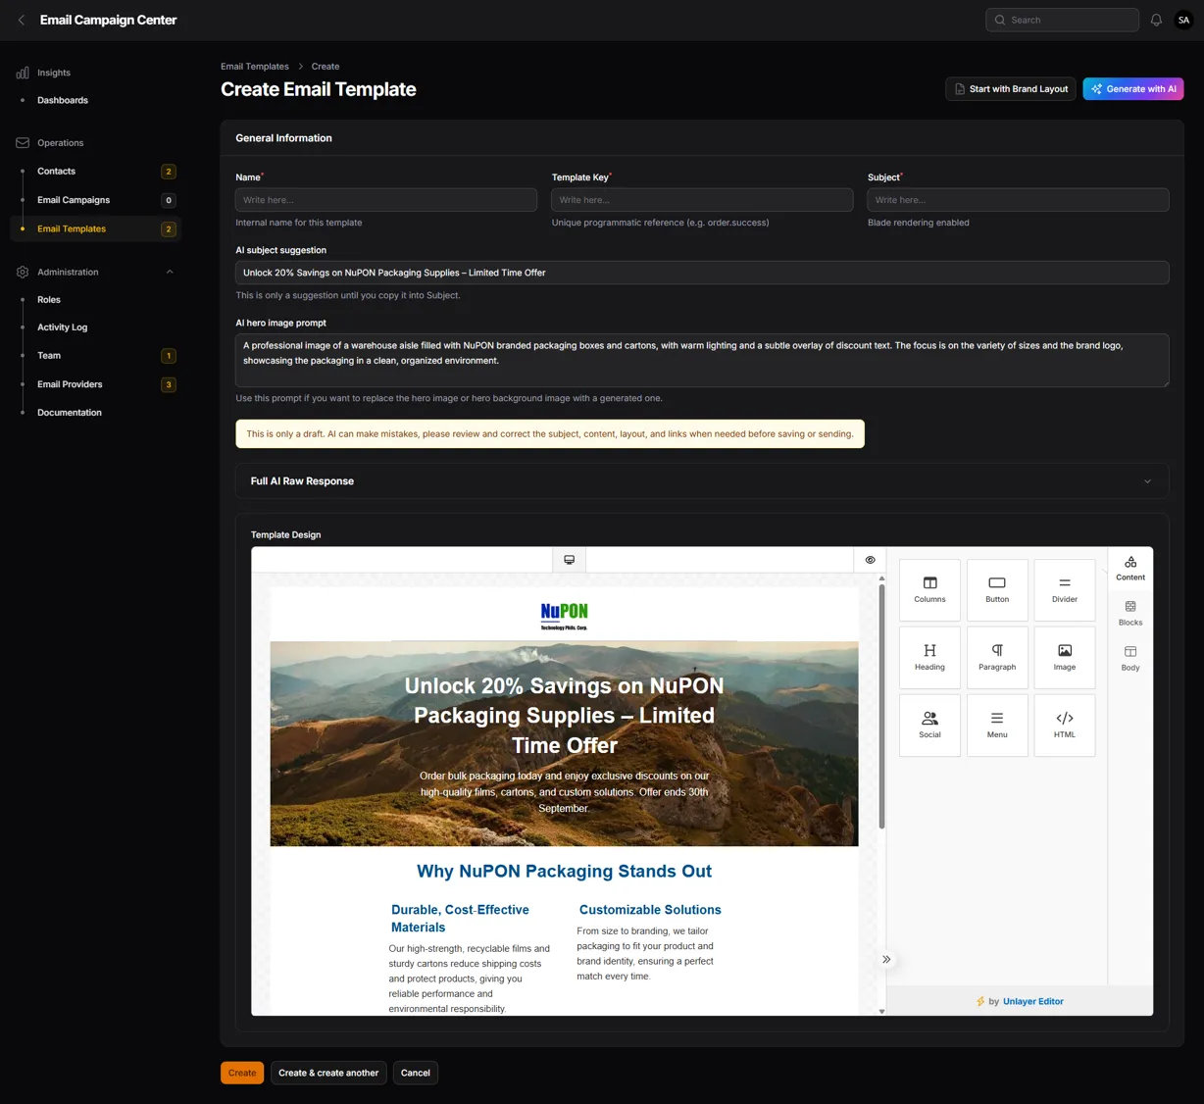Add an HTML content block
The image size is (1204, 1104).
coord(1065,725)
